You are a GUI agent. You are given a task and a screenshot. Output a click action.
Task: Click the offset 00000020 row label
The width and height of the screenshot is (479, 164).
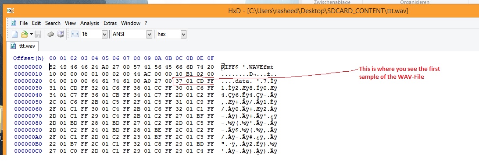[x=28, y=81]
